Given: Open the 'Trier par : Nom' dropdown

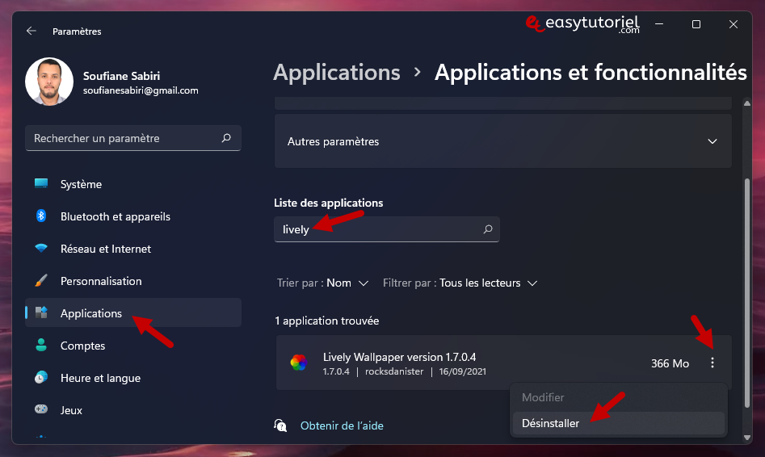Looking at the screenshot, I should tap(322, 283).
